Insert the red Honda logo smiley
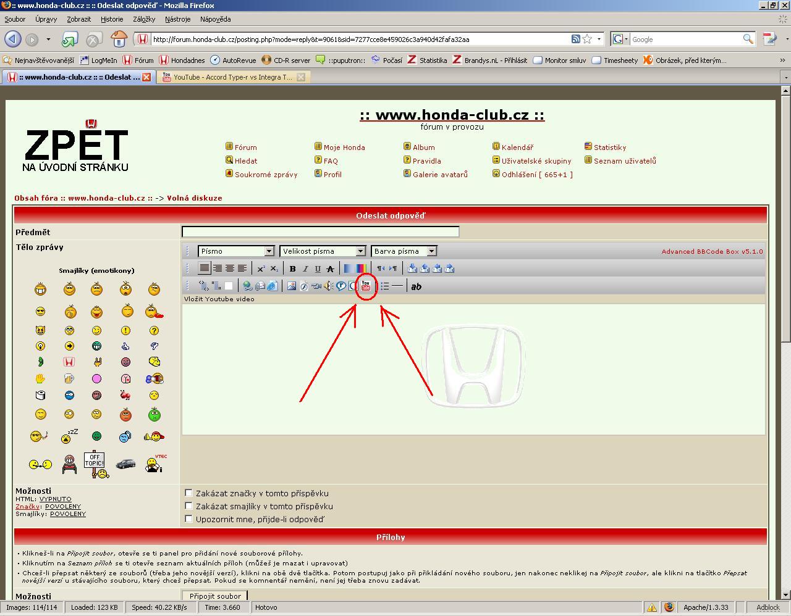791x616 pixels. [69, 362]
